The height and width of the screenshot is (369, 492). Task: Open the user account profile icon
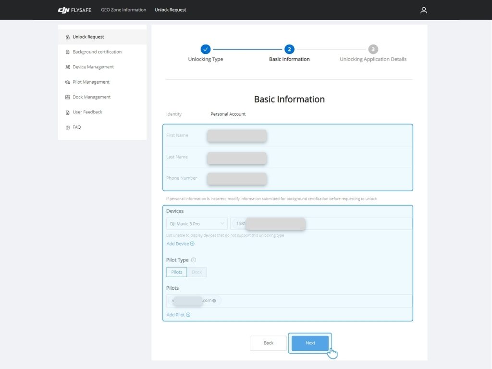pyautogui.click(x=423, y=10)
